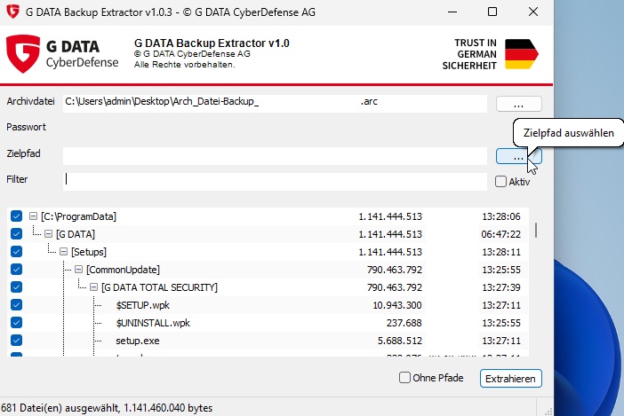This screenshot has height=416, width=624.
Task: Uncheck the C:\ProgramData checkbox
Action: (16, 216)
